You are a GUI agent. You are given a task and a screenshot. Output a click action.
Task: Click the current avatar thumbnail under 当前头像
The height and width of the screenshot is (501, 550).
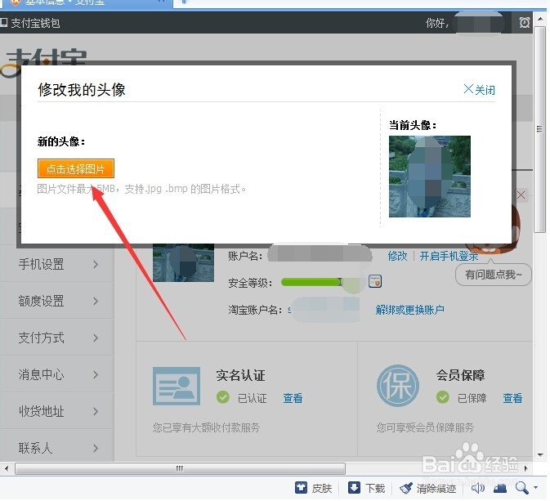[x=430, y=177]
